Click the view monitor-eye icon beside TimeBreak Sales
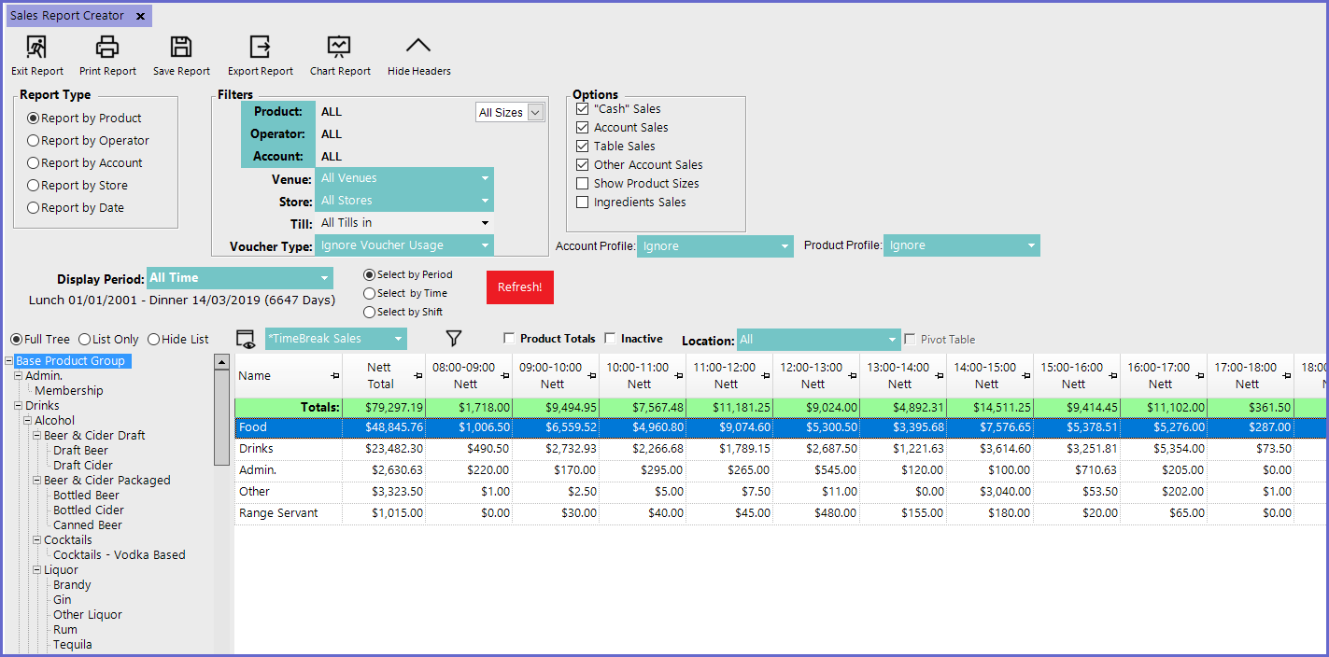Viewport: 1329px width, 657px height. click(x=247, y=339)
